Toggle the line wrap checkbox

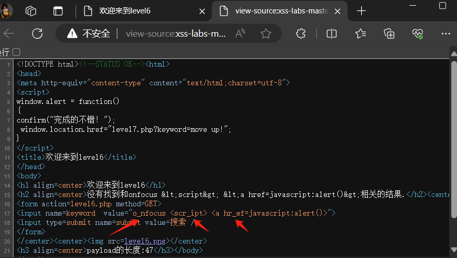click(x=17, y=52)
